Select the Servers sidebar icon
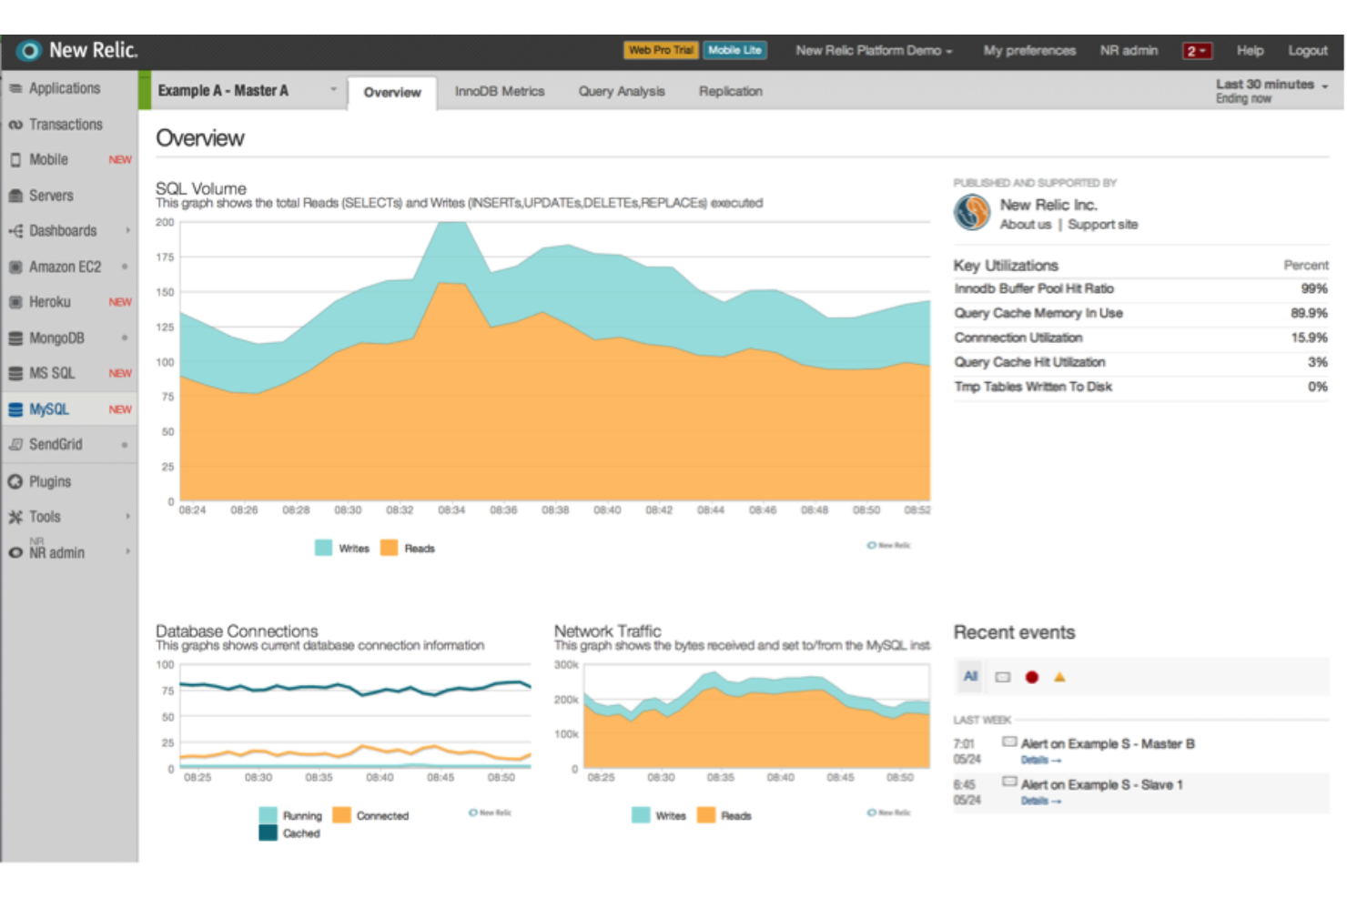 (15, 196)
